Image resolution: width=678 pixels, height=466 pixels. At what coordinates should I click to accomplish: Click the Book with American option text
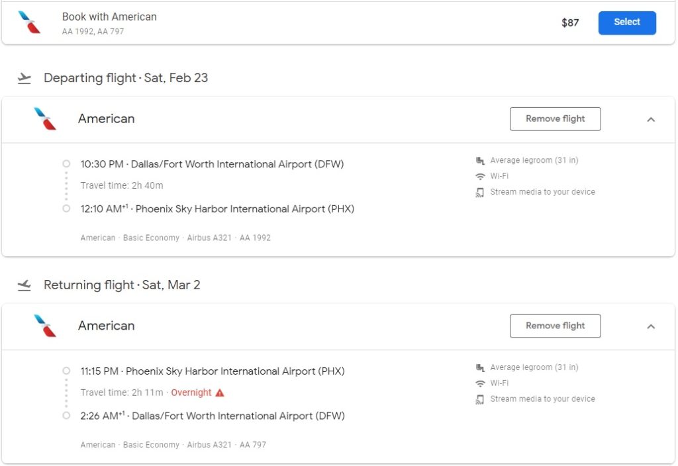coord(109,17)
